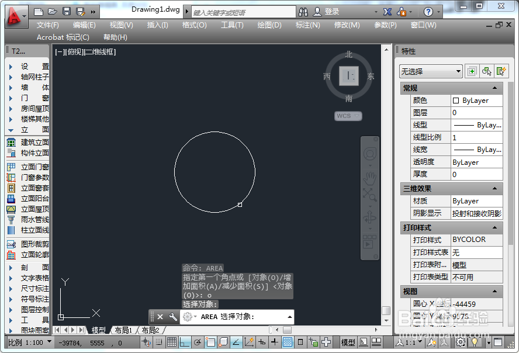The width and height of the screenshot is (519, 353).
Task: Select 立面阳台 tool
Action: pos(27,199)
